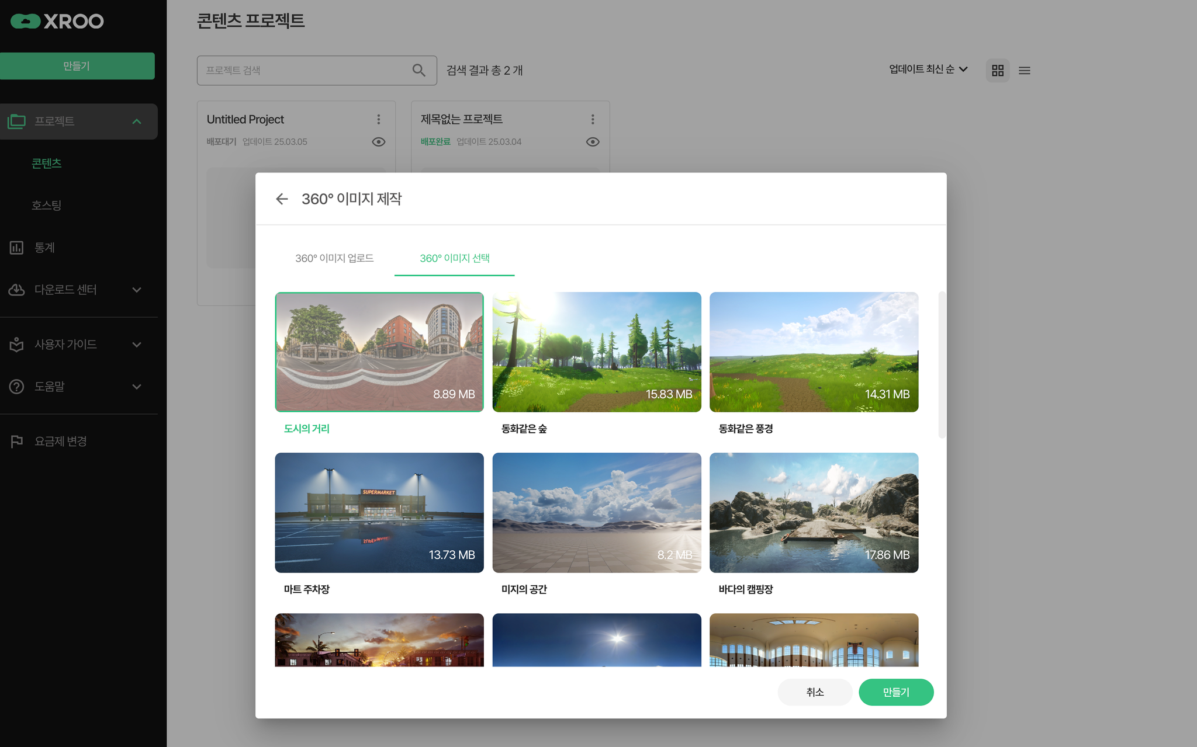Click the back arrow in the dialog header

tap(282, 199)
